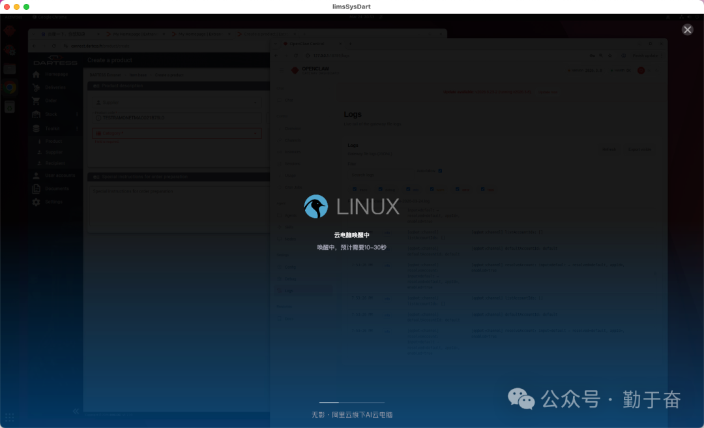Go back in the OpenClaw browser window

click(x=276, y=55)
